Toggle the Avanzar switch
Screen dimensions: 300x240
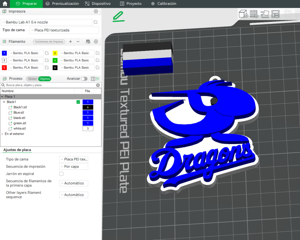pos(84,79)
